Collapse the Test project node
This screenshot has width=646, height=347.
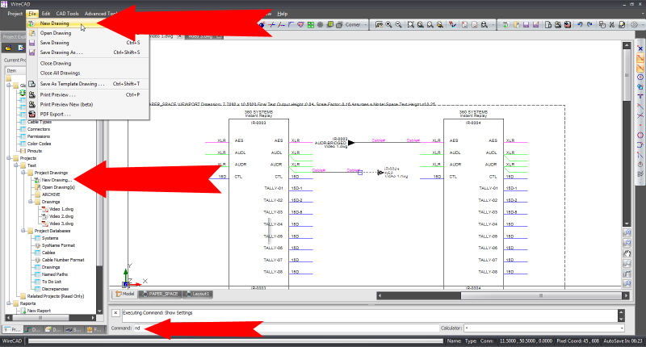click(16, 165)
